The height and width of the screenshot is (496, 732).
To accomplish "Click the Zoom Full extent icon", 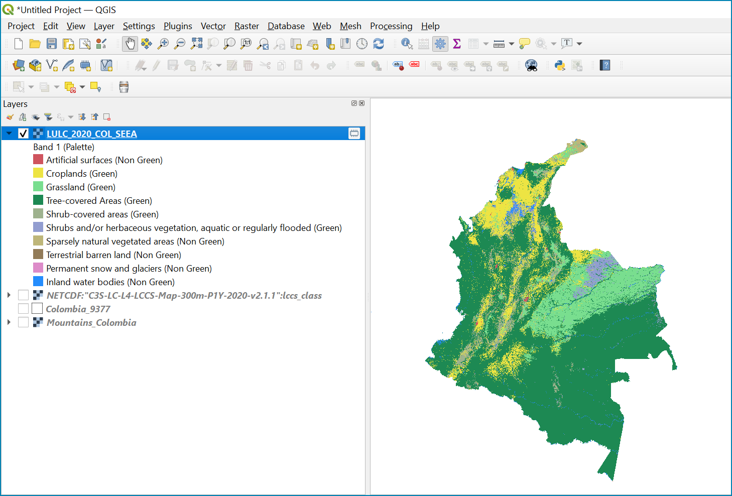I will pos(196,44).
